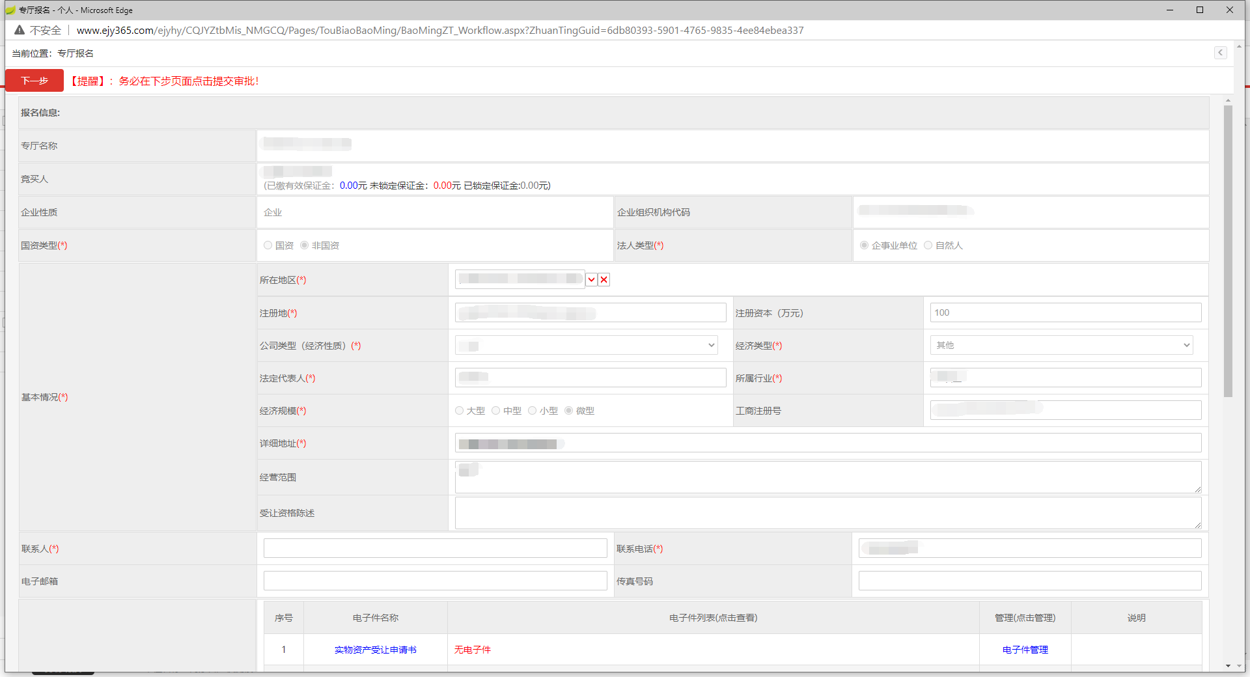Screen dimensions: 1250x677
Task: Click the 详细地址 input field
Action: [x=828, y=443]
